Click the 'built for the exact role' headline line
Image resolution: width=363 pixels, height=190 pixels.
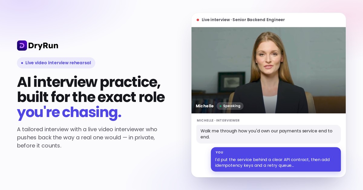coord(91,97)
